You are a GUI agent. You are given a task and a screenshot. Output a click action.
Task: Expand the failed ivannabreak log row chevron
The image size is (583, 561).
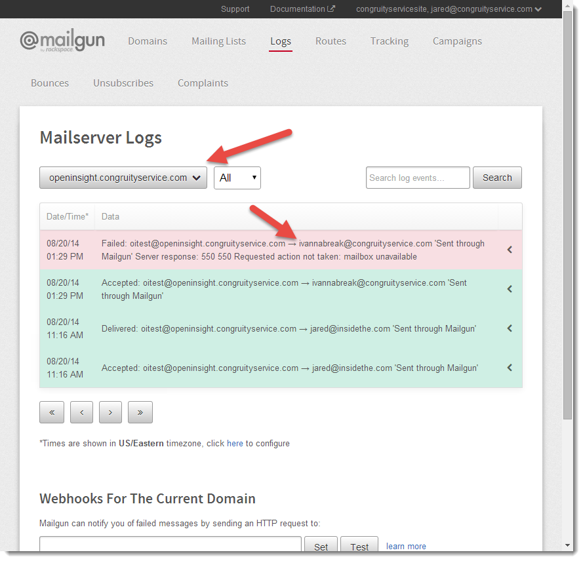tap(510, 250)
